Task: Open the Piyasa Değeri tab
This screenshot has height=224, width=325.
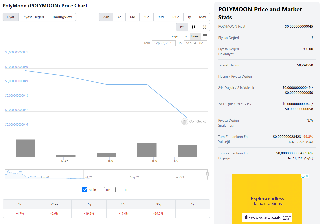Action: coord(33,17)
